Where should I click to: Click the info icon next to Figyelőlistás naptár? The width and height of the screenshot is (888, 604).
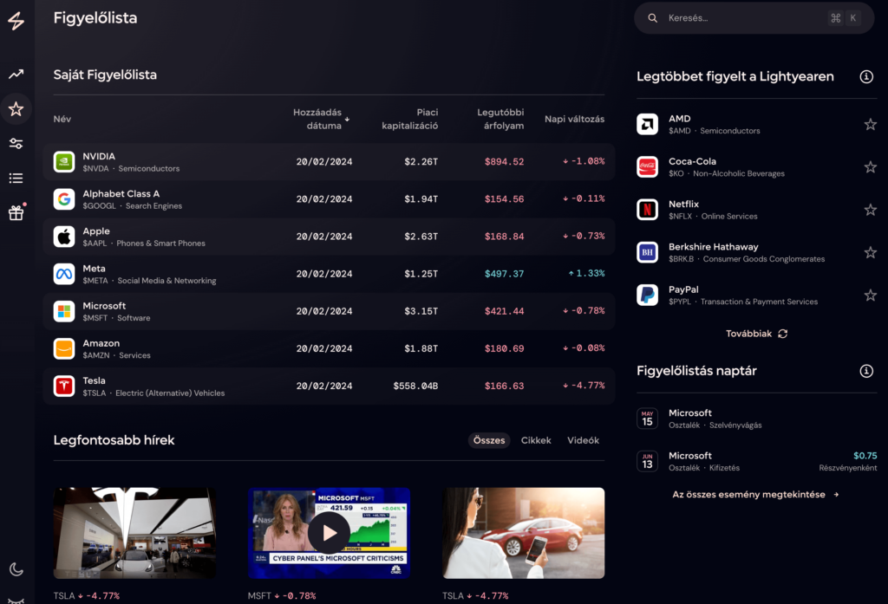pyautogui.click(x=865, y=371)
